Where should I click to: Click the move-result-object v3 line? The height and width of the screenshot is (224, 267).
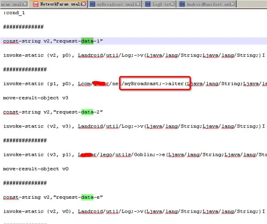35,98
